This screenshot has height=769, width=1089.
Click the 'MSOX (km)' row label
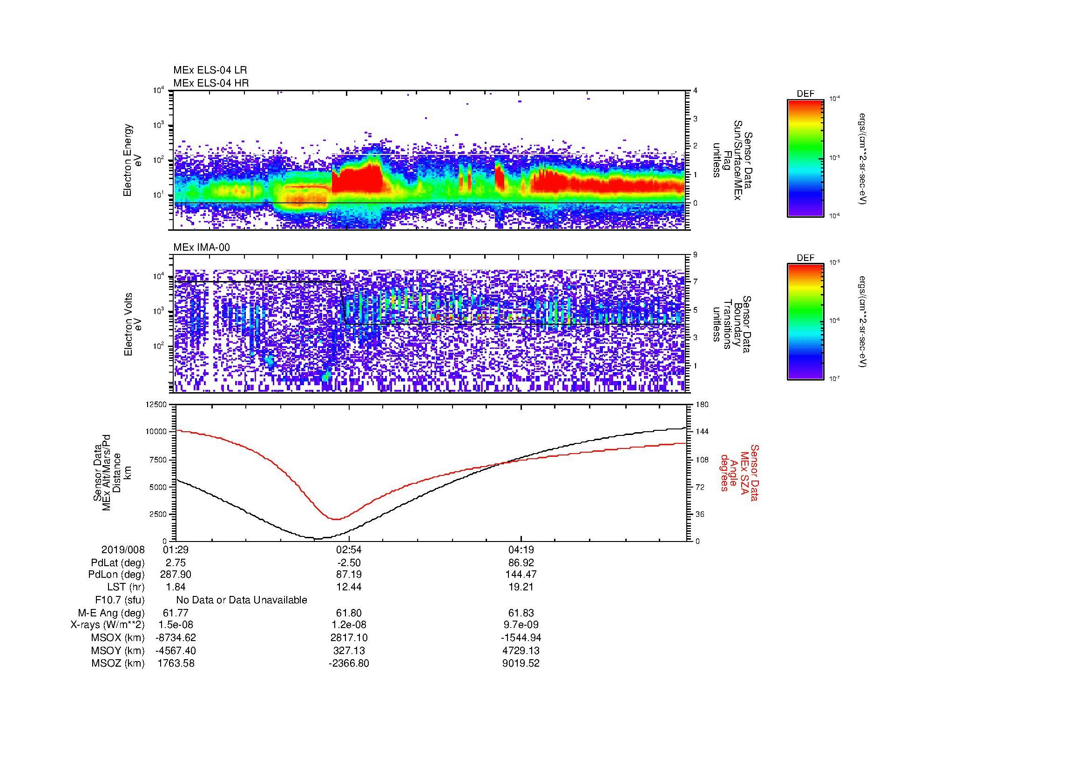(118, 638)
